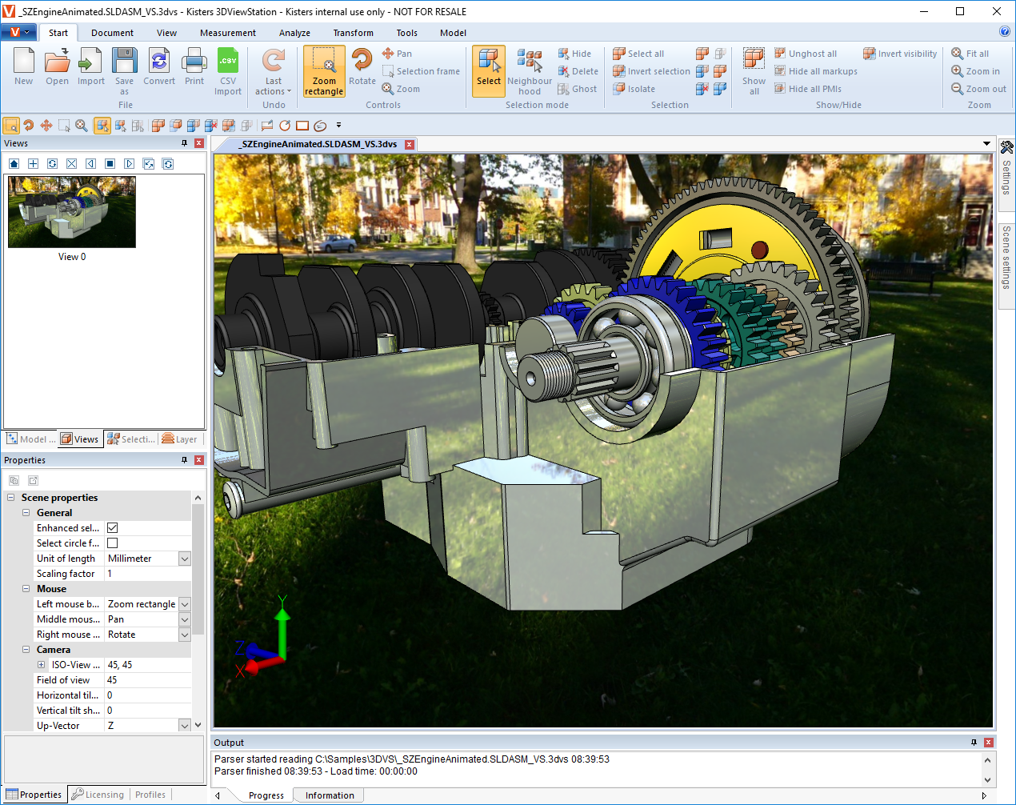This screenshot has width=1016, height=805.
Task: Select the View 0 thumbnail
Action: click(72, 212)
